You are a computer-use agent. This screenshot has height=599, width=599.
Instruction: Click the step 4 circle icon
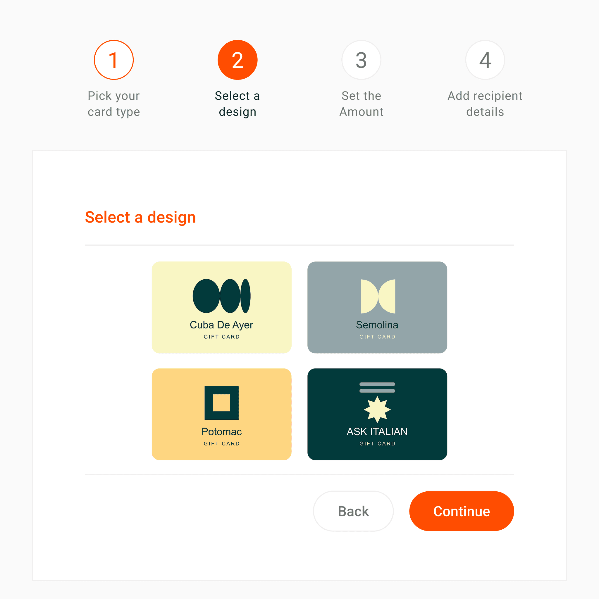click(x=485, y=60)
